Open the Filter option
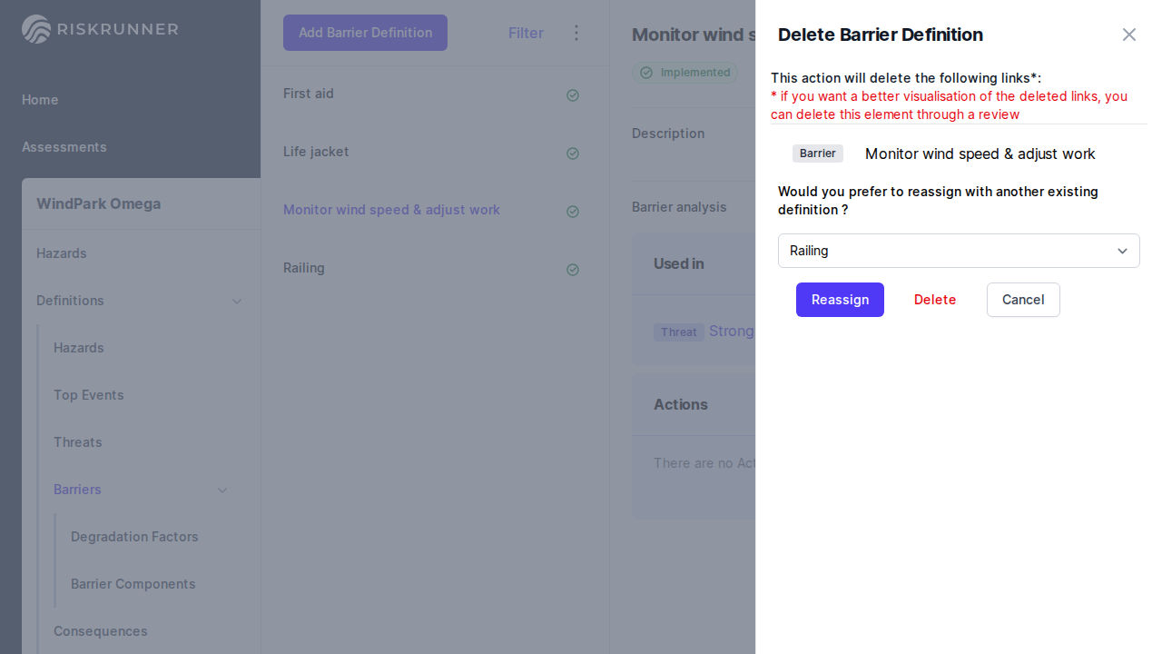Image resolution: width=1162 pixels, height=654 pixels. pyautogui.click(x=526, y=33)
